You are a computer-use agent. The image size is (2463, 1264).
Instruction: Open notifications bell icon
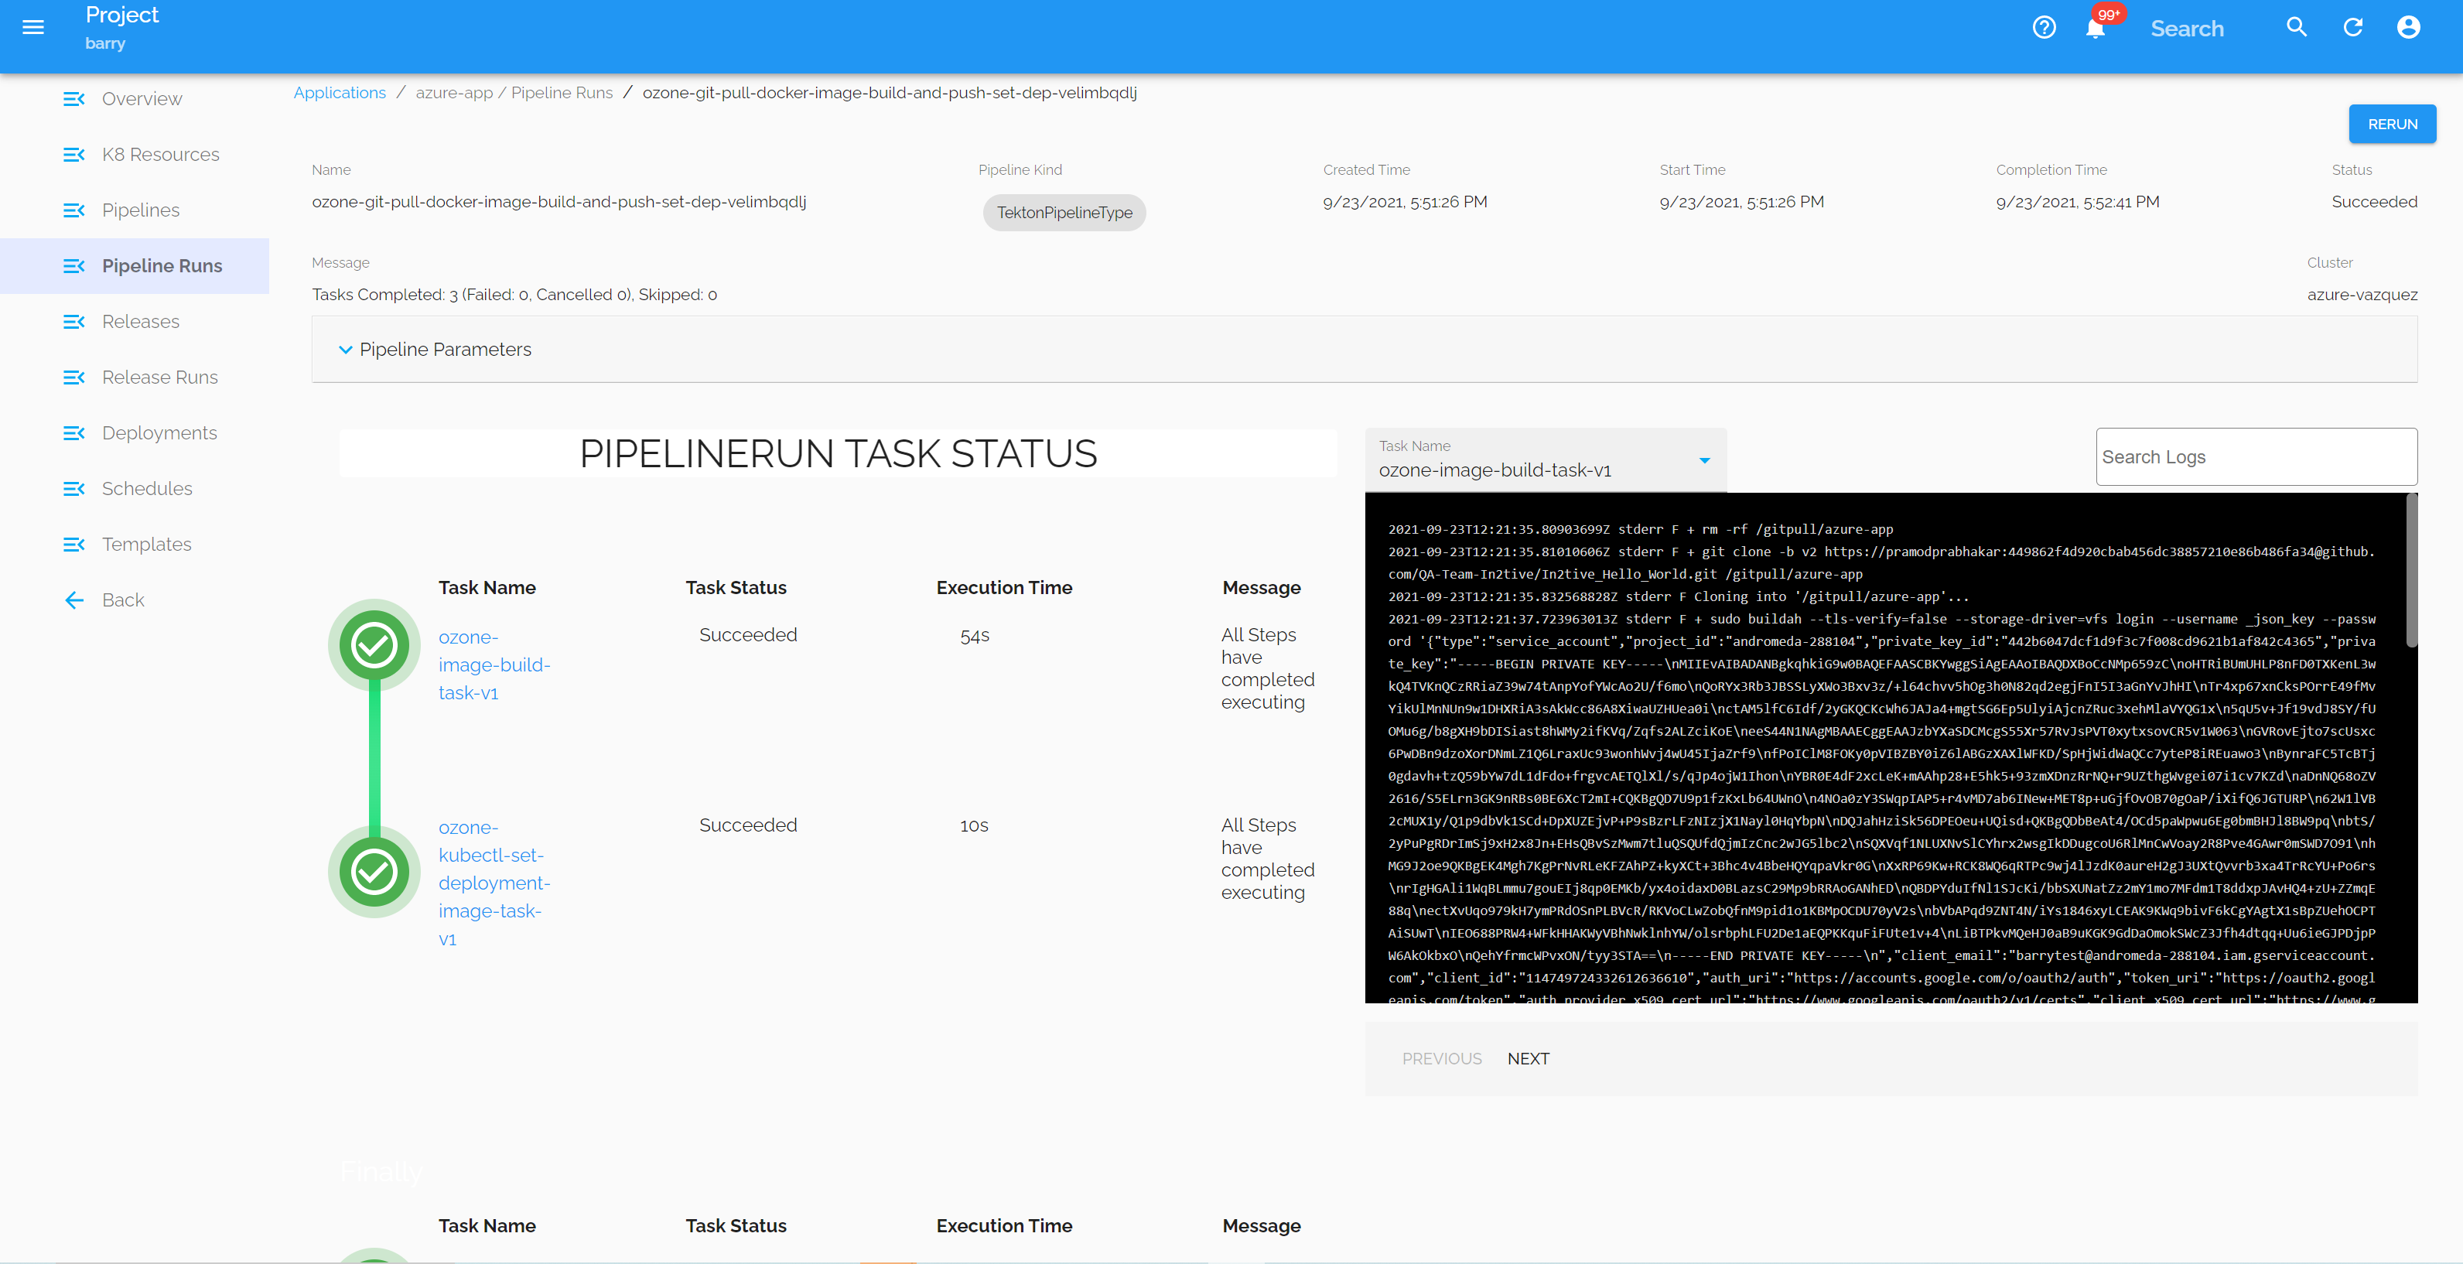(2095, 28)
